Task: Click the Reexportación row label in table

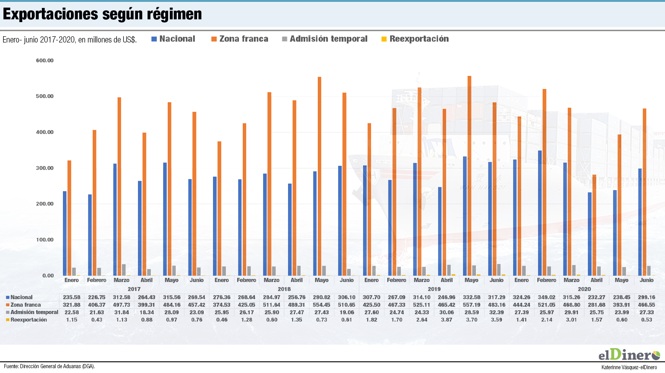Action: click(x=29, y=320)
